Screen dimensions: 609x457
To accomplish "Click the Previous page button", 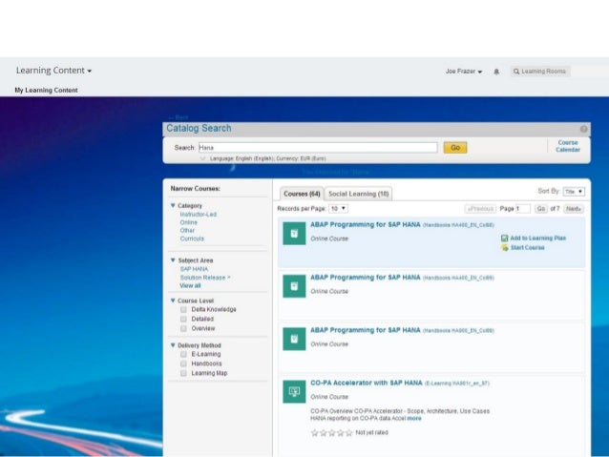I will point(480,209).
